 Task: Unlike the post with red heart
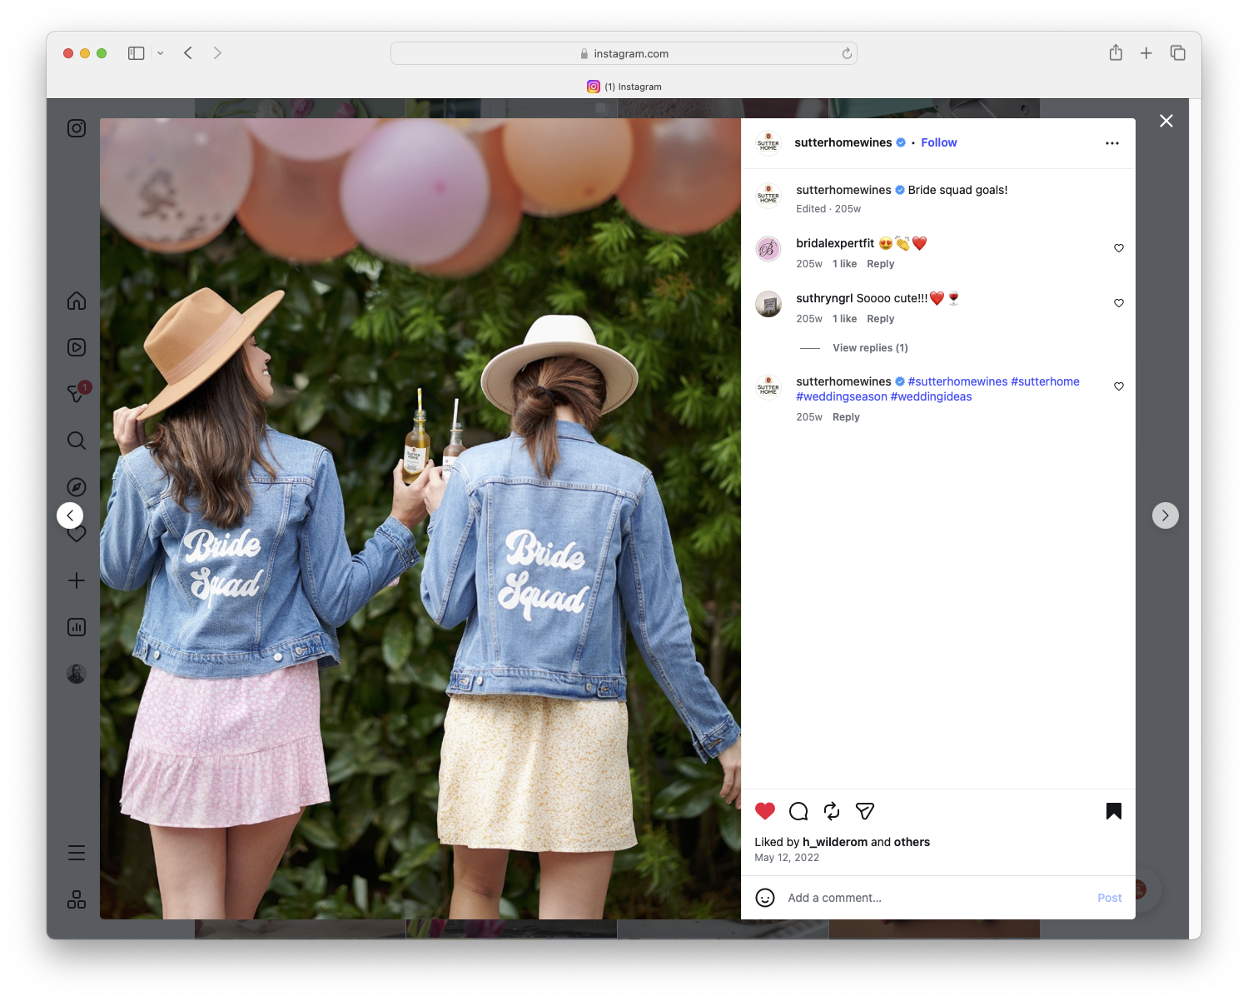(765, 811)
